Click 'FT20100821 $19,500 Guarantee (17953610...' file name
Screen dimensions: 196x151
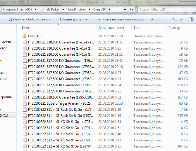(x=61, y=97)
